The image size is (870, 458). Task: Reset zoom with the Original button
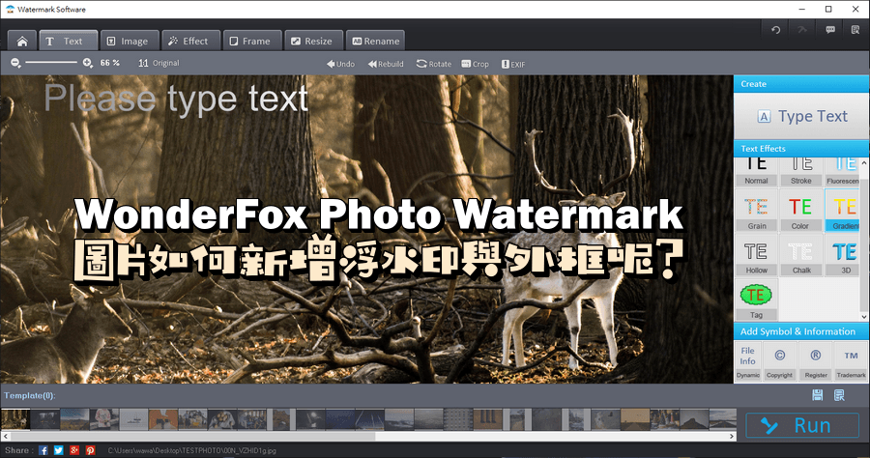pyautogui.click(x=159, y=63)
